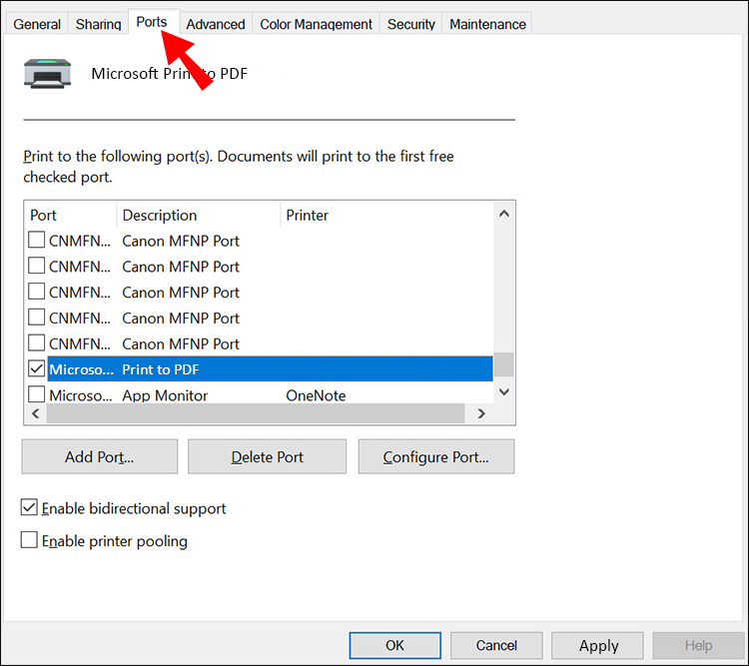
Task: Uncheck the Print to PDF port checkbox
Action: (36, 368)
